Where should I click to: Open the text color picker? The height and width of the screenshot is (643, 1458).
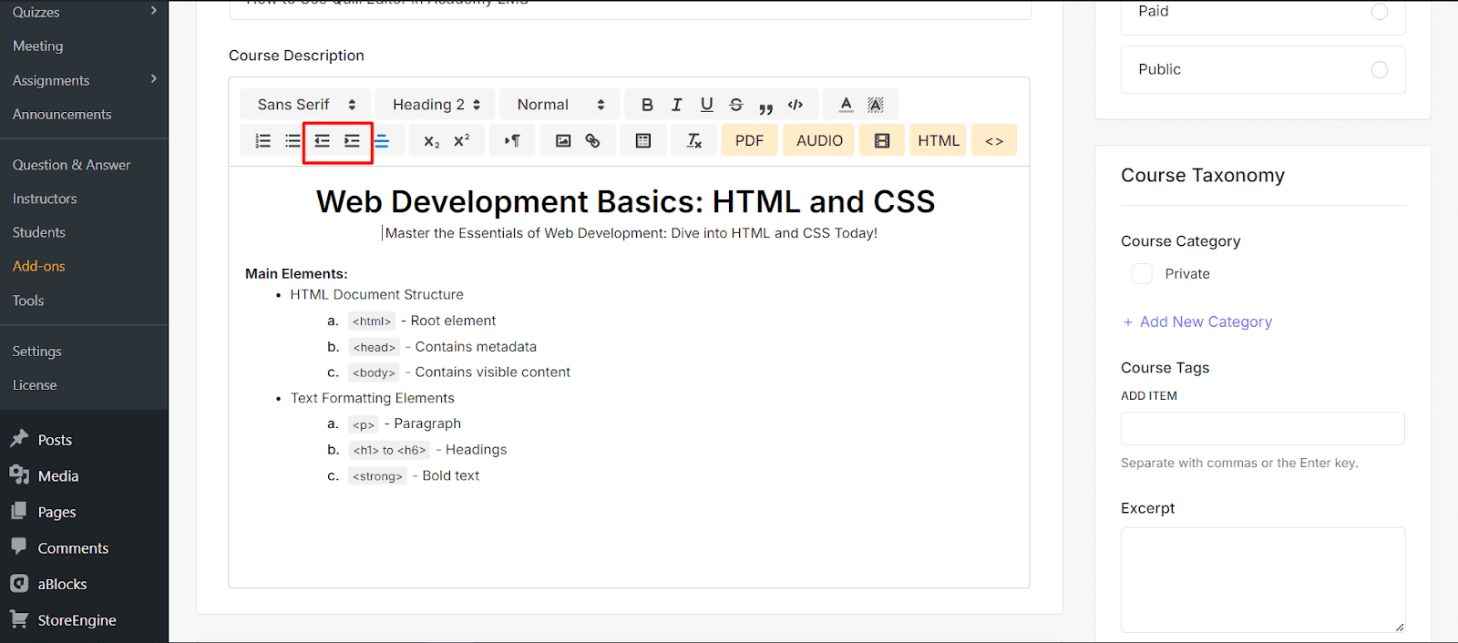[846, 105]
